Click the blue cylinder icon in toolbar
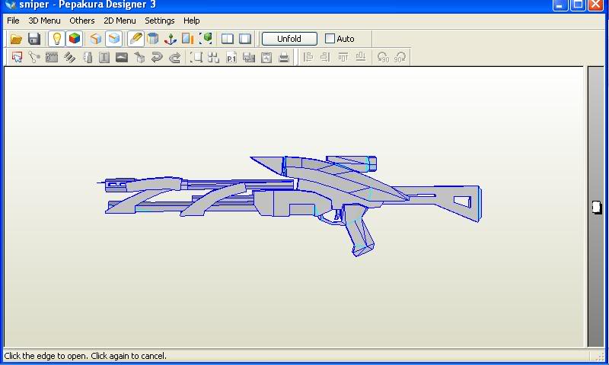 154,39
